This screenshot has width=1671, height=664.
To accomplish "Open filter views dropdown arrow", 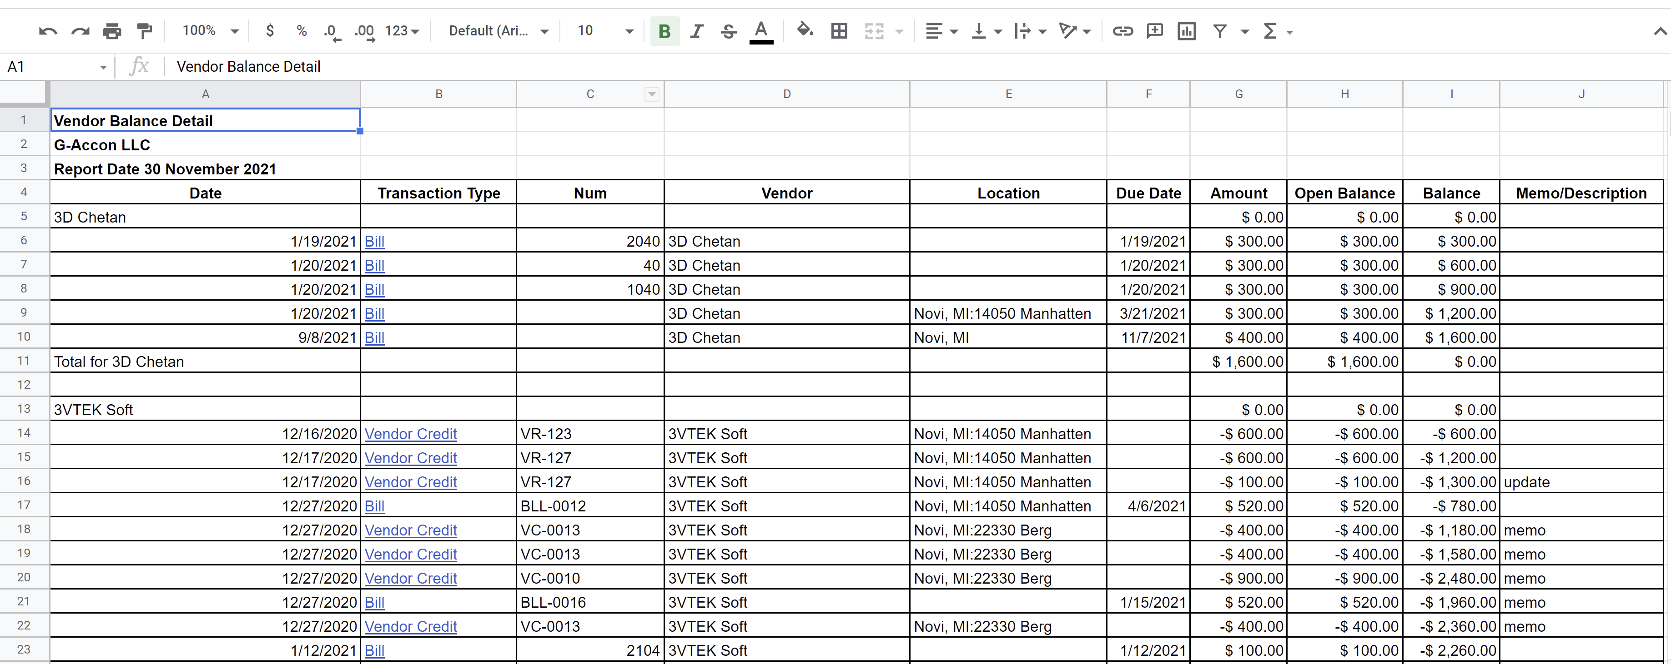I will 1244,31.
